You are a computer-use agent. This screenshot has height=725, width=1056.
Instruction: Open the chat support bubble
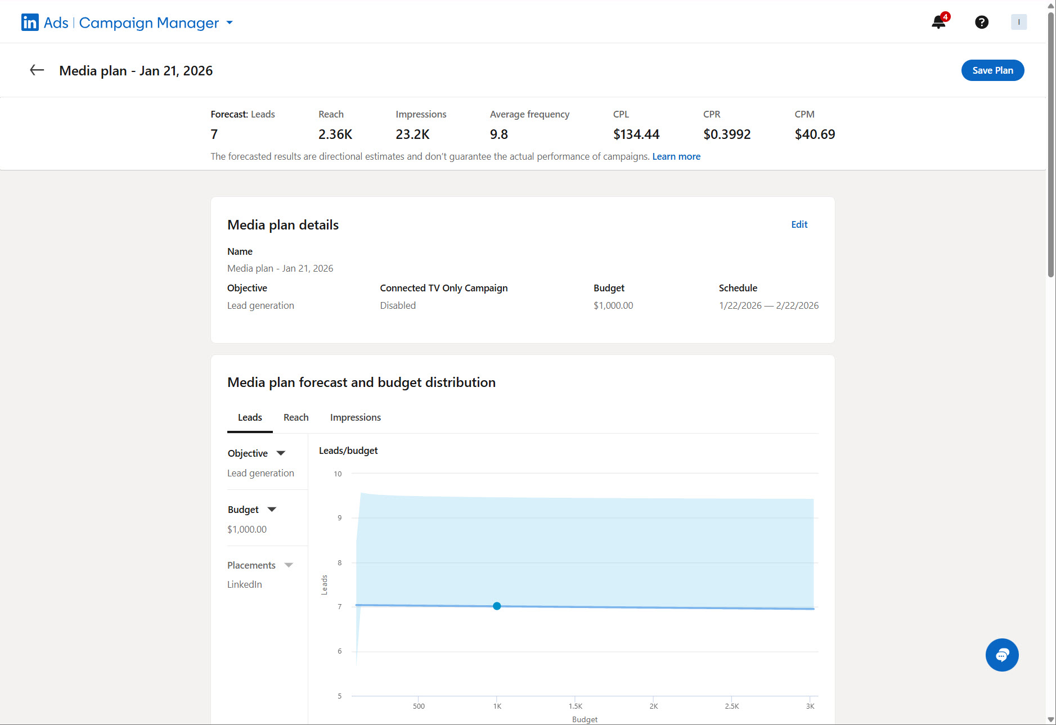pos(1001,655)
